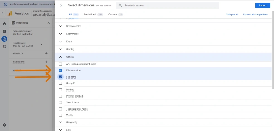Screen dimensions: 274x131
Task: Check the Method checkbox
Action: point(60,90)
